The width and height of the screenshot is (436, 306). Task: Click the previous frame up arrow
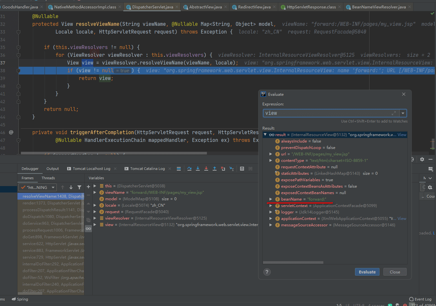pos(63,187)
